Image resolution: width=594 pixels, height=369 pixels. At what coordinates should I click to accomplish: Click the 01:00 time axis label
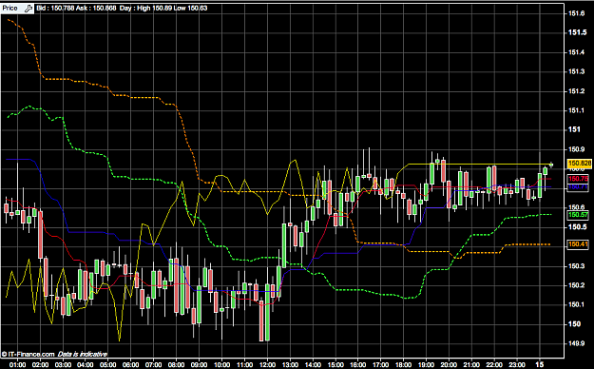coord(17,365)
